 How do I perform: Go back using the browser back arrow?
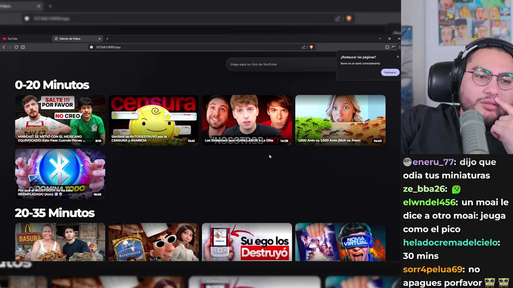pyautogui.click(x=4, y=47)
